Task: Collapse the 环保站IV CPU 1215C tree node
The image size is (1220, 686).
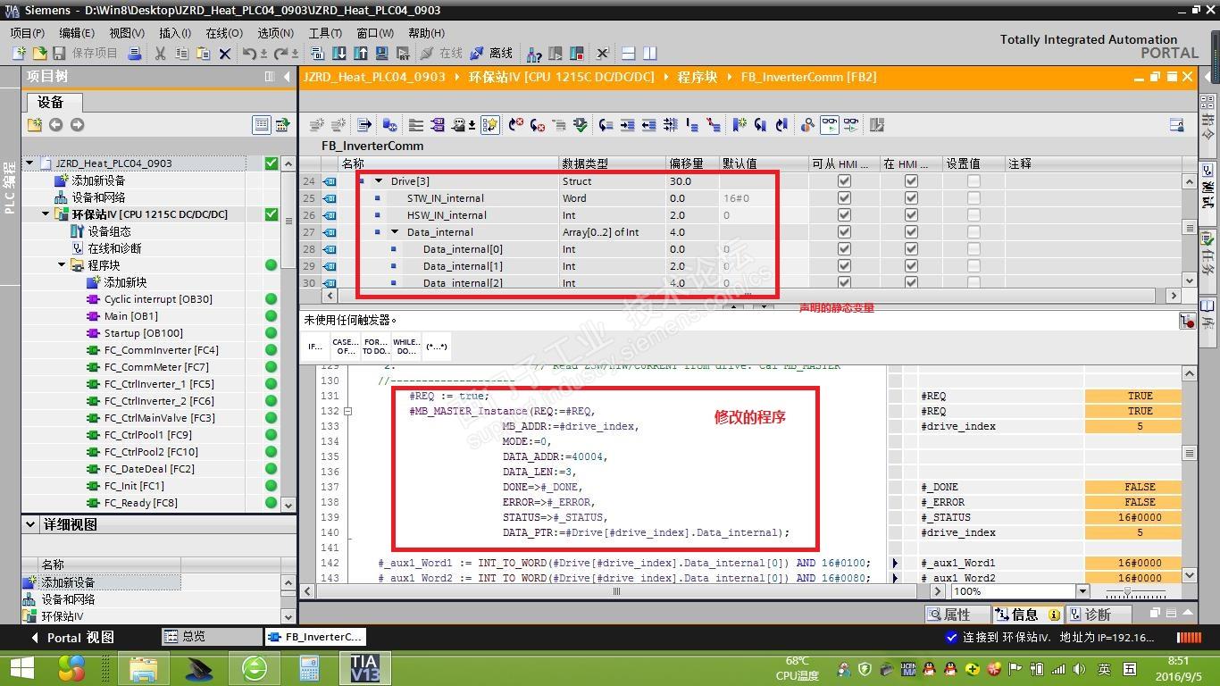Action: click(x=46, y=214)
